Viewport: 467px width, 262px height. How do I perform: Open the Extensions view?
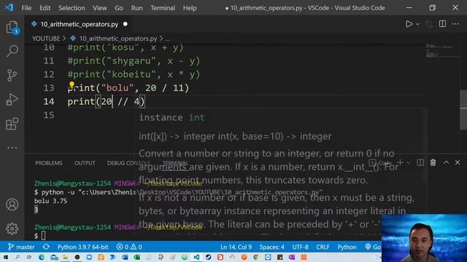[12, 124]
